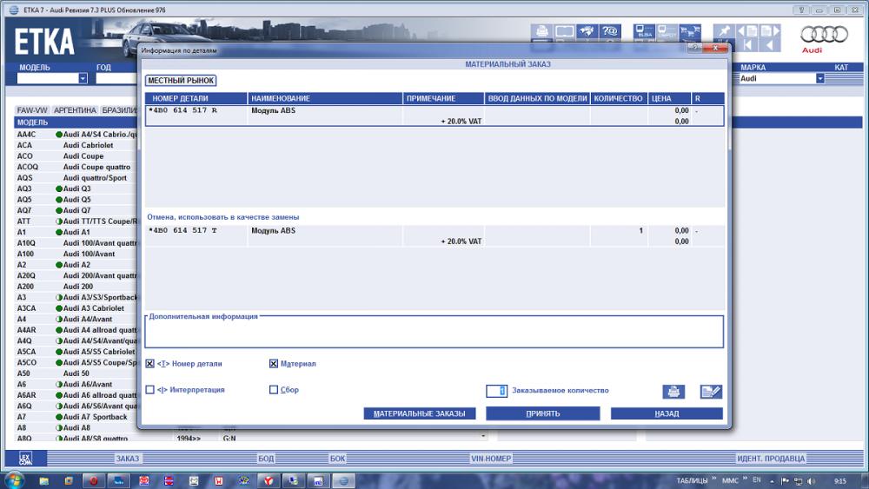Uncheck the Материал checkbox

click(274, 364)
